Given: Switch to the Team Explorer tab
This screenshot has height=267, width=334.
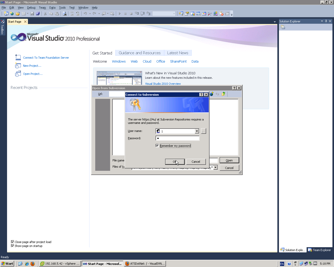Looking at the screenshot, I should click(319, 250).
